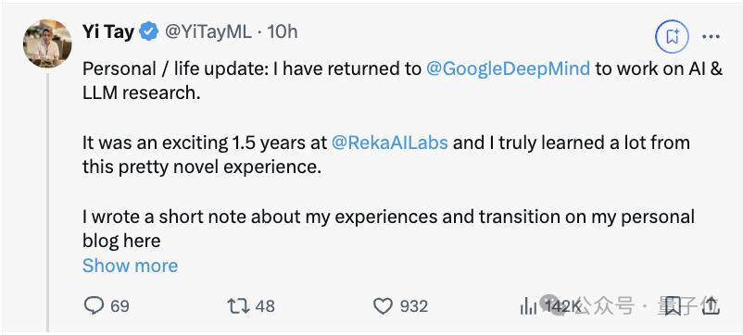Click the 69 replies count
This screenshot has height=335, width=743.
[120, 306]
